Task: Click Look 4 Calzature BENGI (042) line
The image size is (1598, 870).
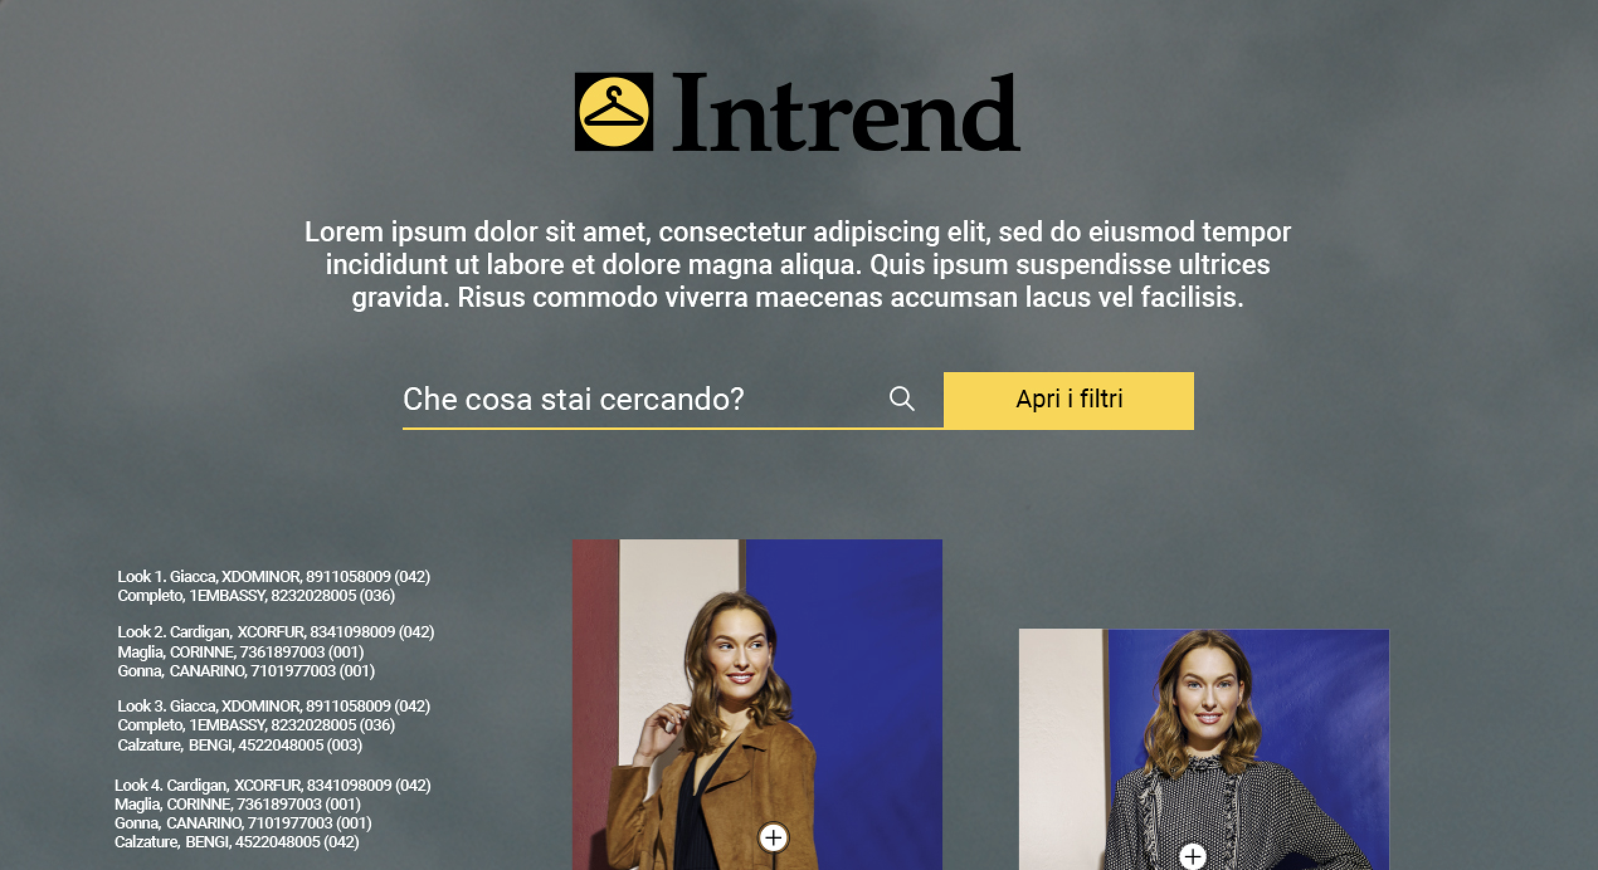Action: point(237,842)
